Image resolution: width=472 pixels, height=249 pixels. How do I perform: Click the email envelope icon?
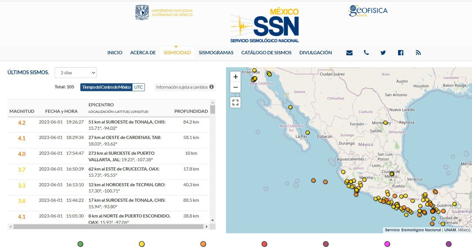[x=349, y=53]
